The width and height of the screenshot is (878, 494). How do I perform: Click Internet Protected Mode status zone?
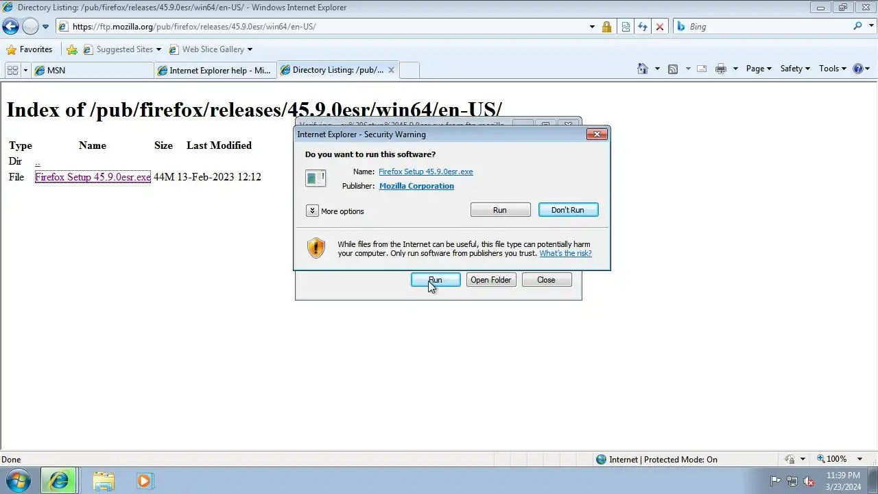(656, 460)
